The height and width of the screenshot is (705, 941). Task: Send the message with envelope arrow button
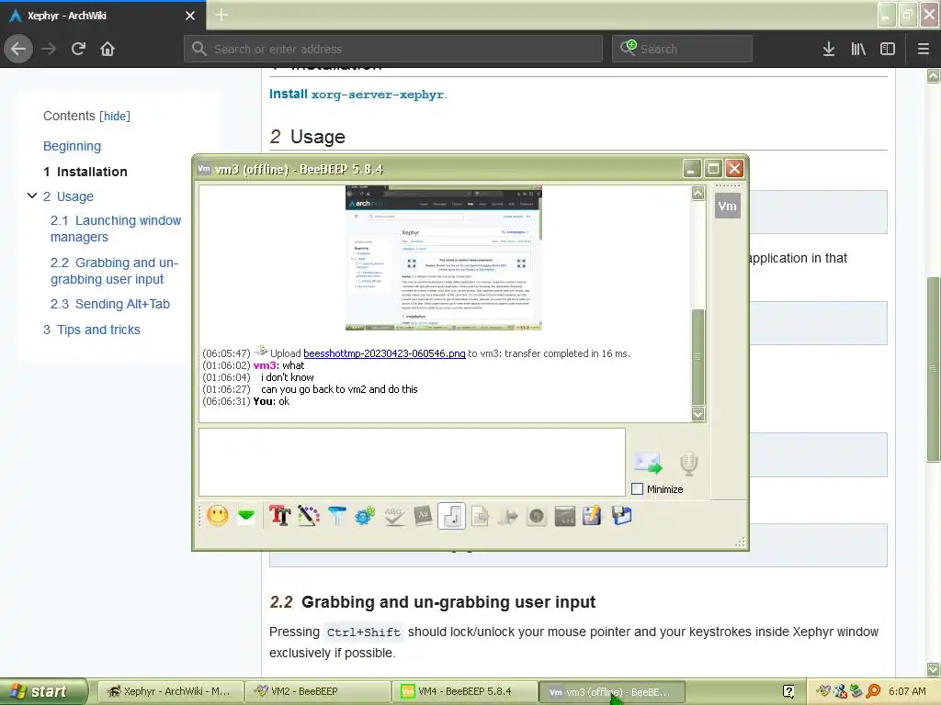(x=648, y=463)
